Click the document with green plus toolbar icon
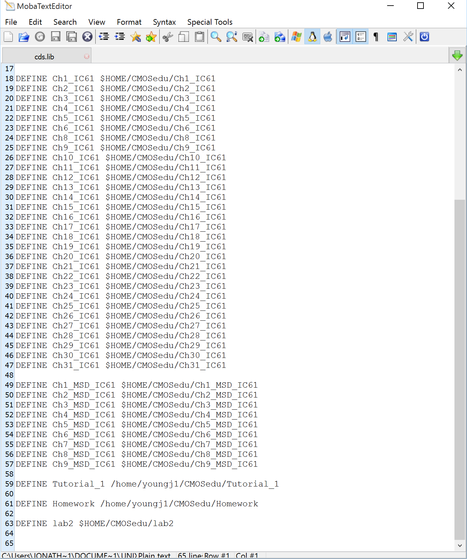The image size is (467, 559). pyautogui.click(x=264, y=37)
